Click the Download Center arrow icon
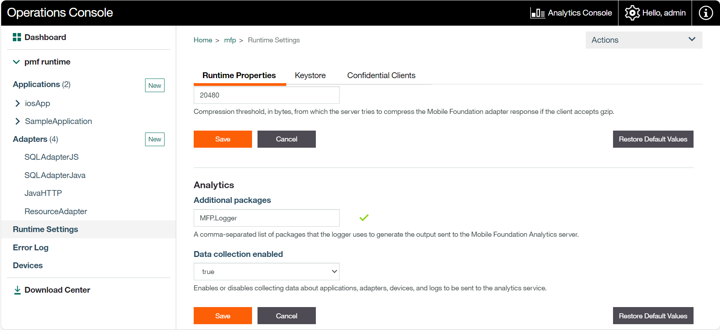 (18, 290)
